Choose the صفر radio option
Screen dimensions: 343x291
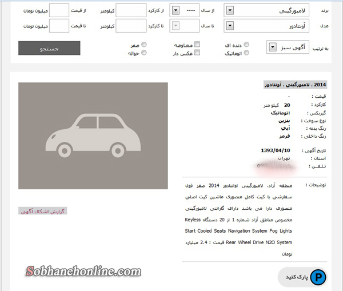click(143, 44)
